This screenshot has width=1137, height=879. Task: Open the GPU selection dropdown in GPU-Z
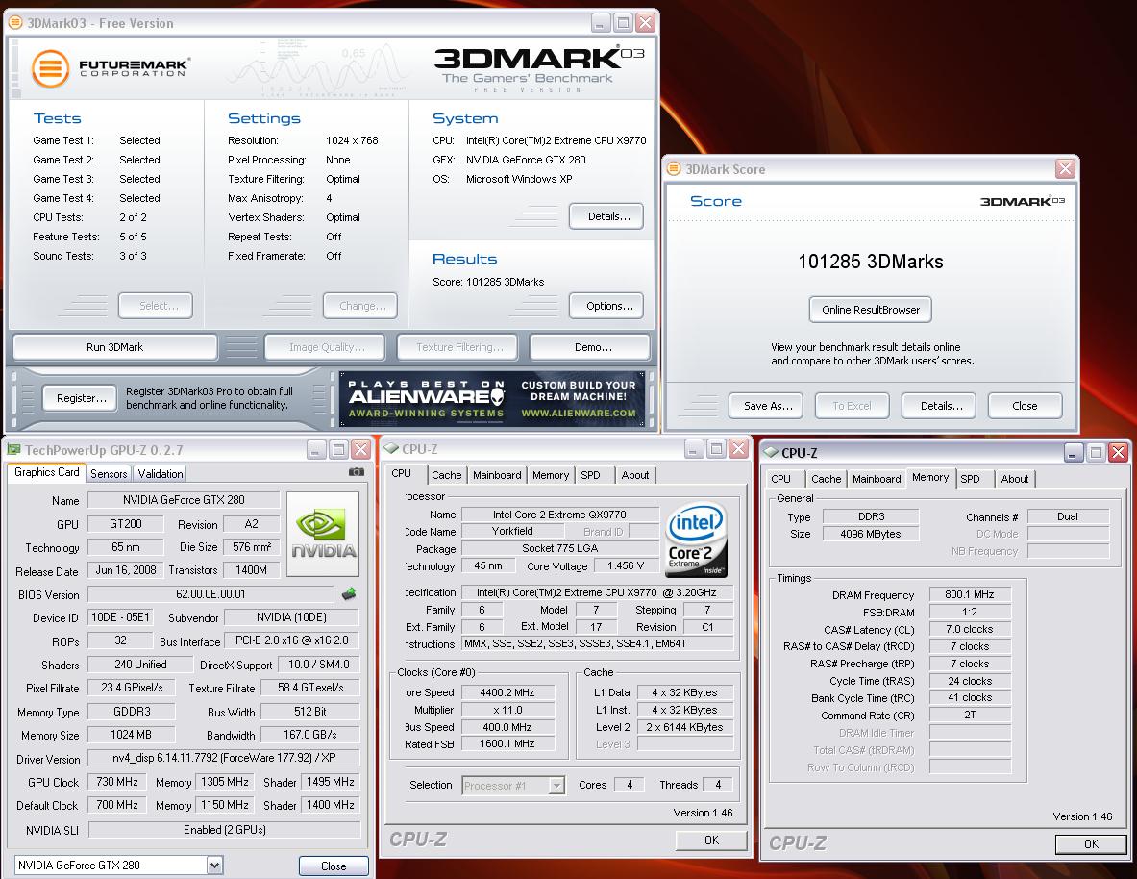pyautogui.click(x=214, y=865)
